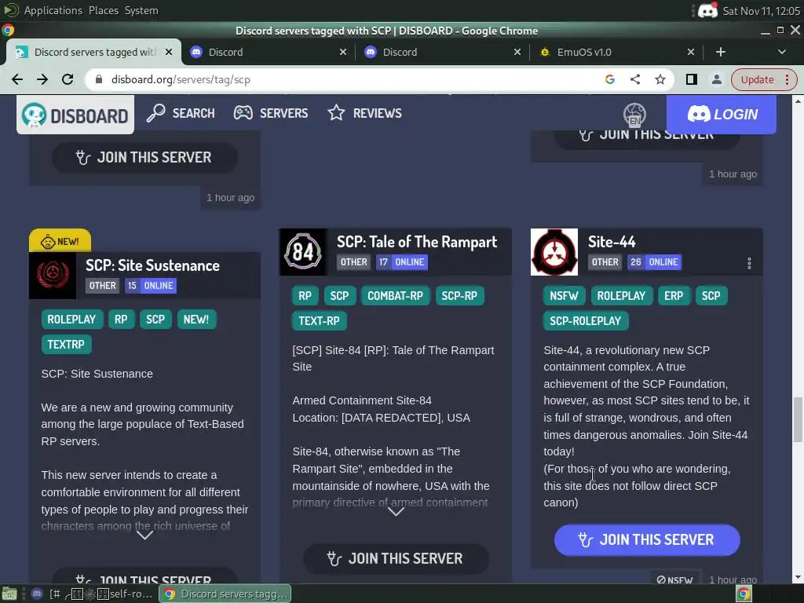Open Google icon in the address bar

click(609, 79)
